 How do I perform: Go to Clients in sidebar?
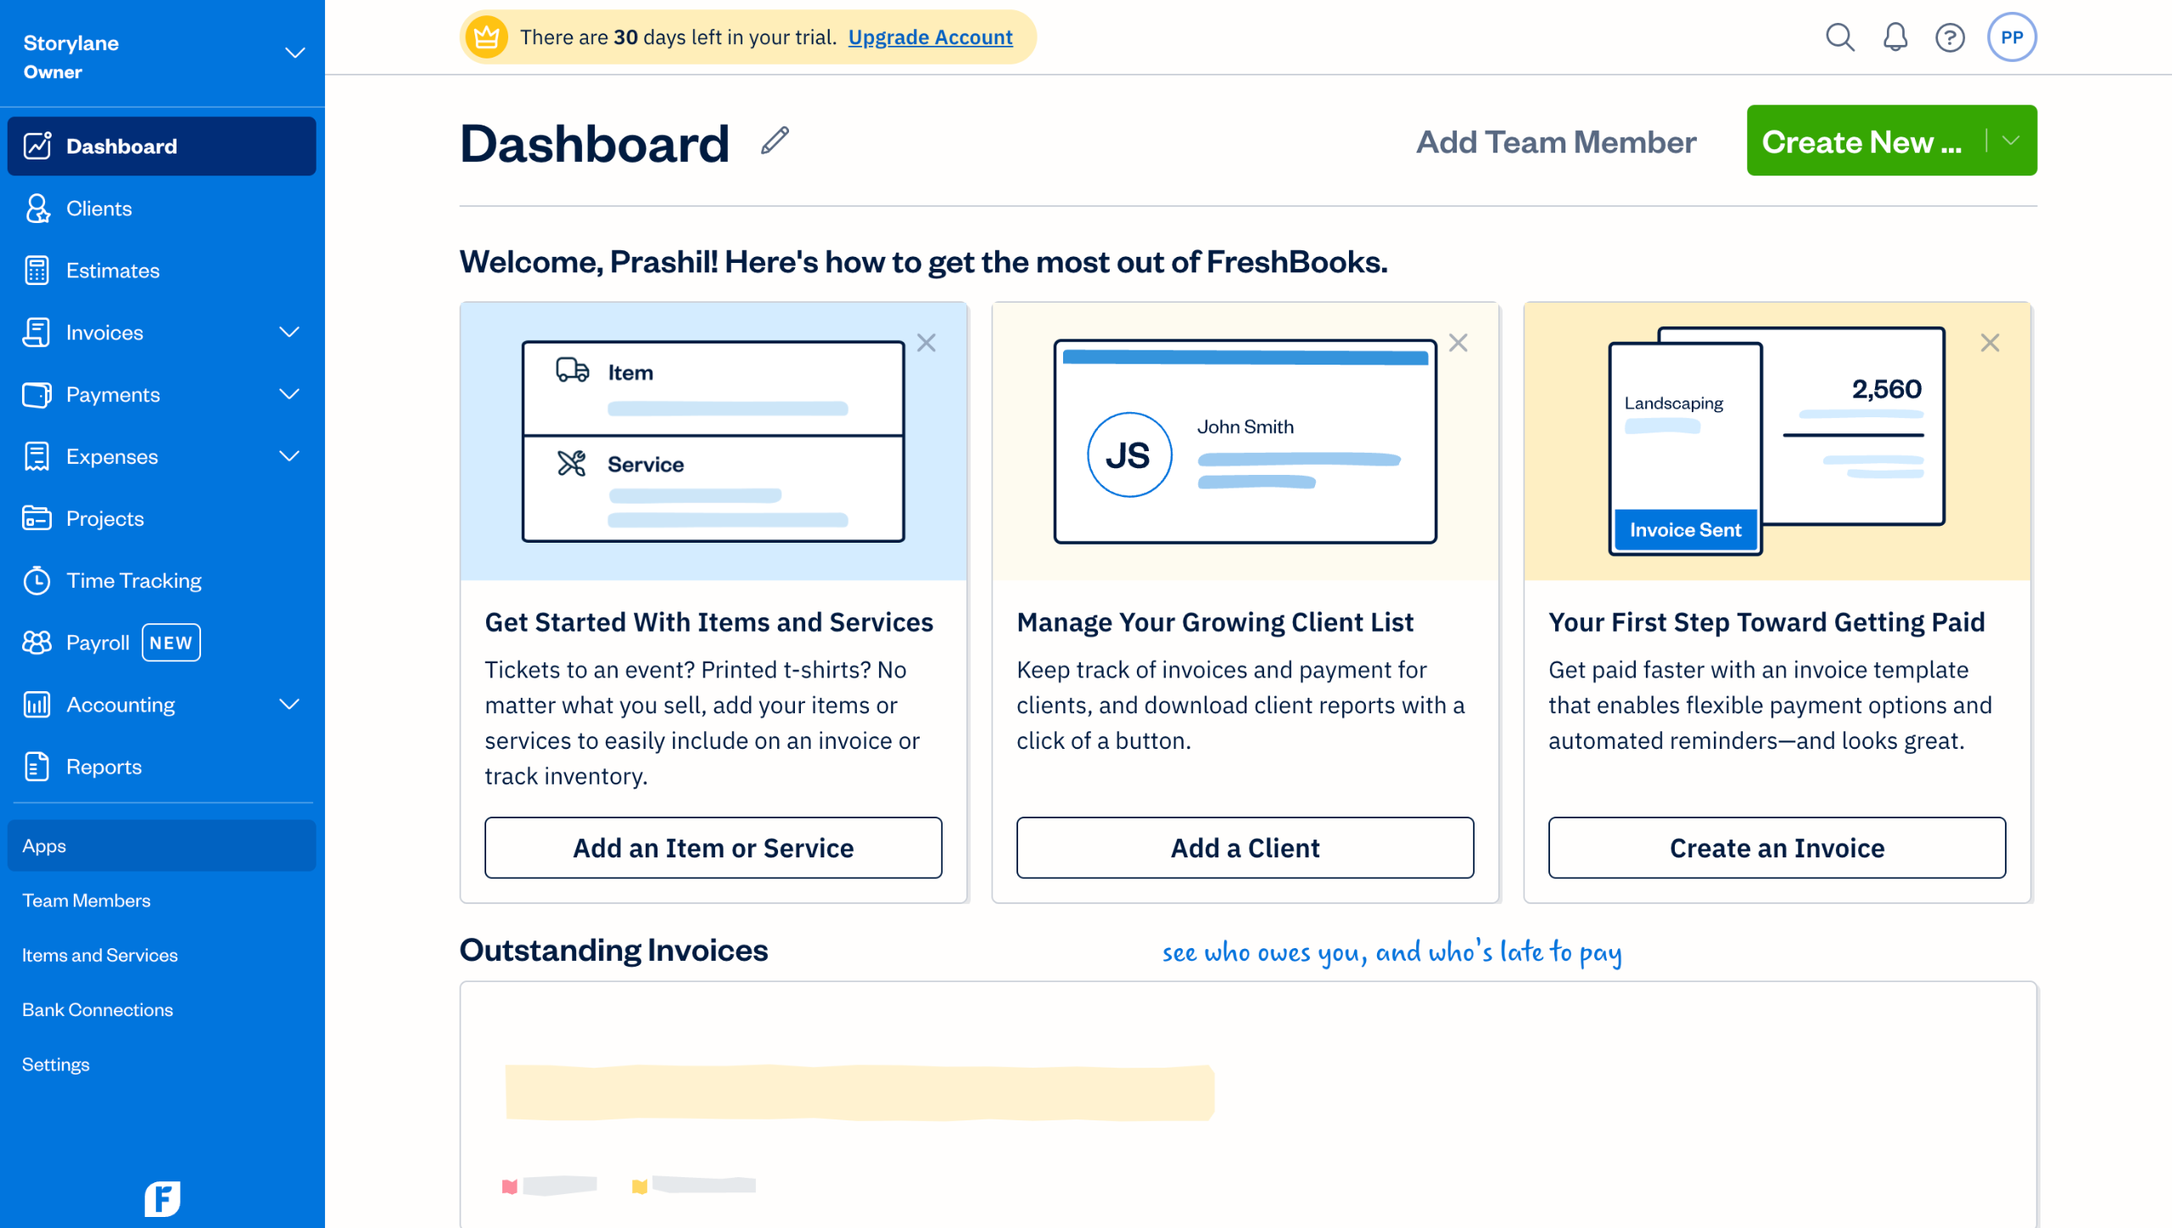point(99,209)
